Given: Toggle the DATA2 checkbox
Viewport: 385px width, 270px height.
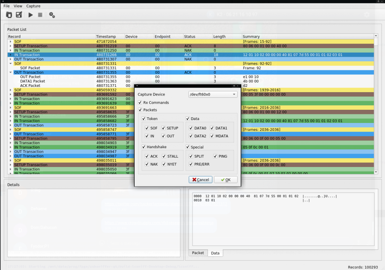Looking at the screenshot, I should [x=191, y=136].
